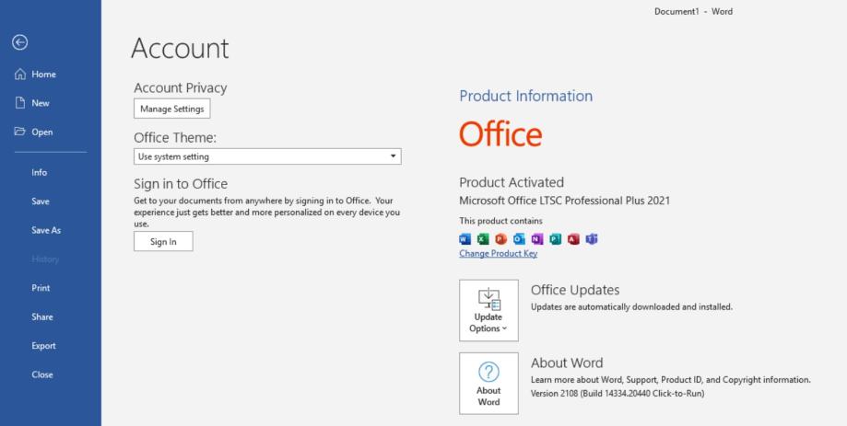The width and height of the screenshot is (847, 426).
Task: Click the orange Office logo text
Action: tap(500, 133)
